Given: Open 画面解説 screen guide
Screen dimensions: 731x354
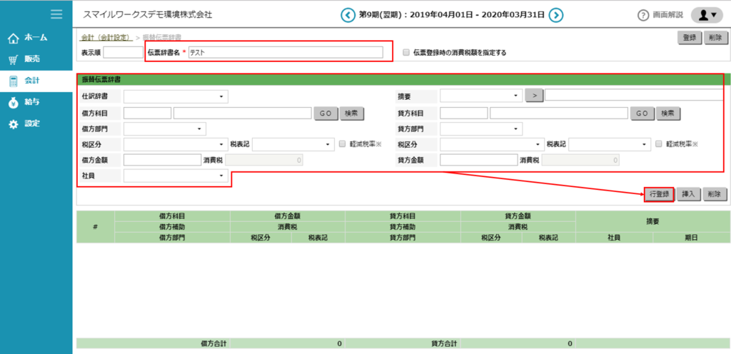Looking at the screenshot, I should pos(668,15).
